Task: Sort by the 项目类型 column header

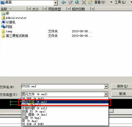Action: pyautogui.click(x=57, y=9)
